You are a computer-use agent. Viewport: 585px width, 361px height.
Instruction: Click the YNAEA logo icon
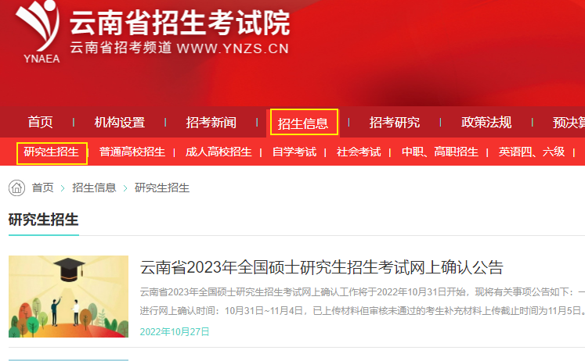(x=38, y=31)
